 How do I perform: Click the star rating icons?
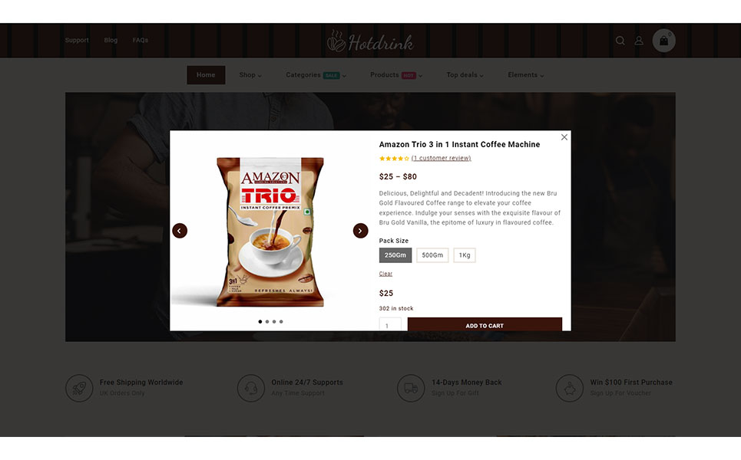[x=394, y=159]
